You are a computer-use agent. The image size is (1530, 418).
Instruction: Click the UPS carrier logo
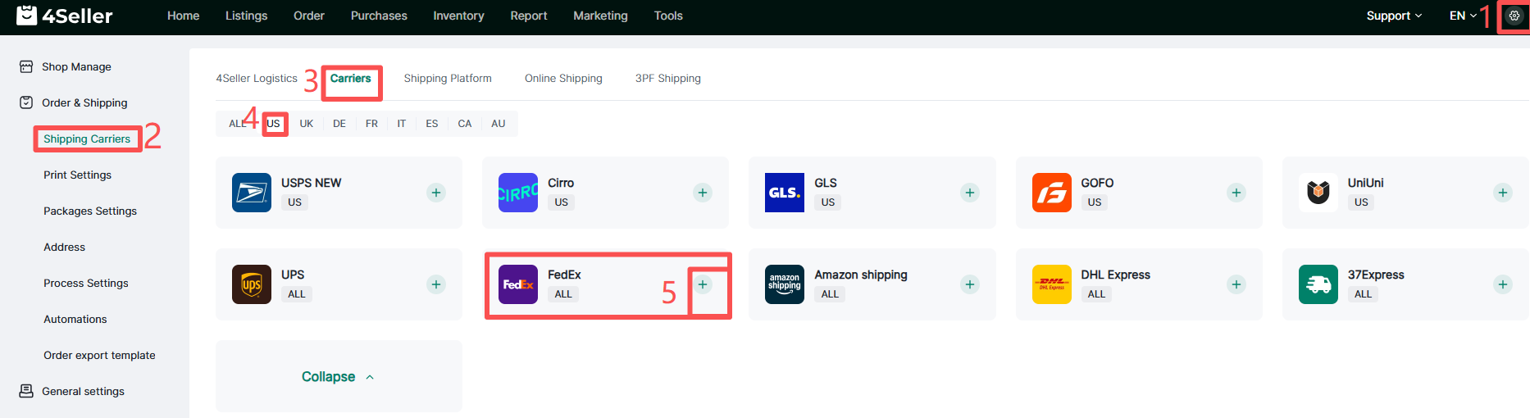coord(252,284)
